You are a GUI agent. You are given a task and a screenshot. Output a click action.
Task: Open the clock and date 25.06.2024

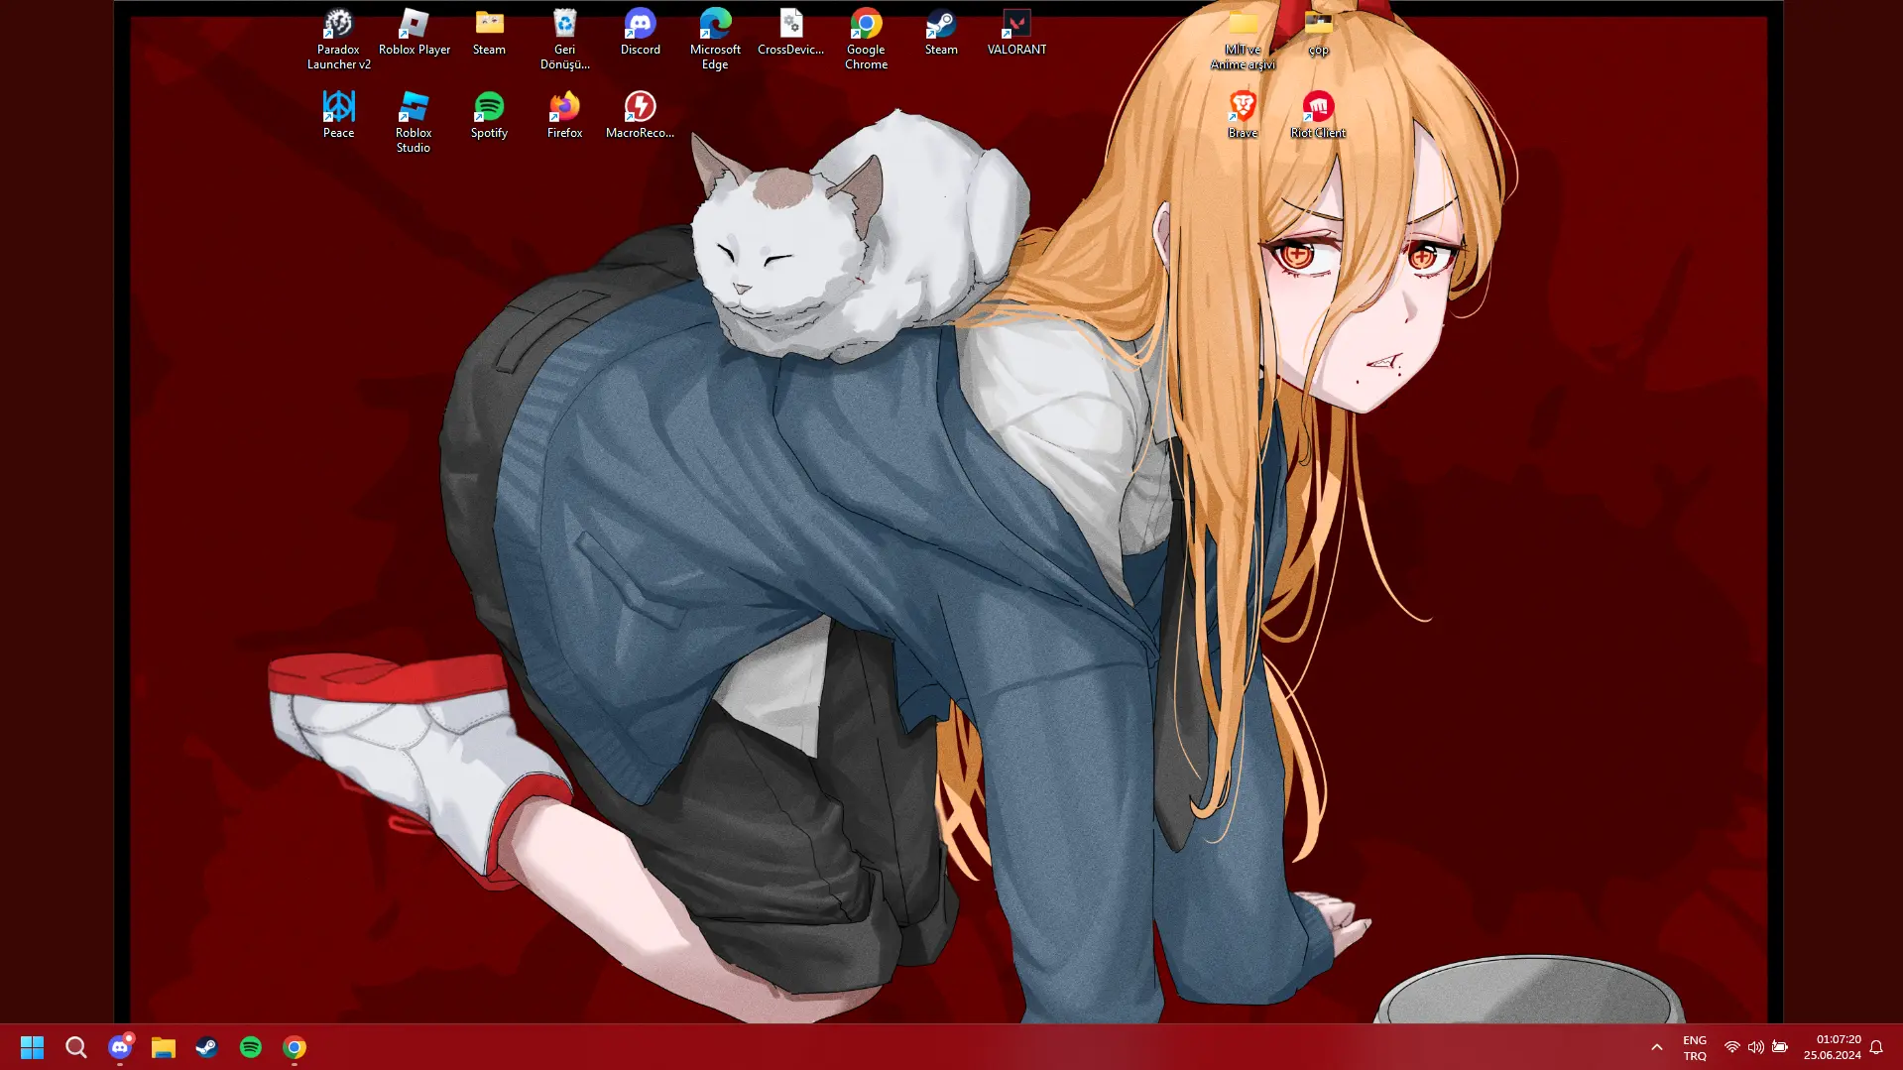click(x=1833, y=1047)
